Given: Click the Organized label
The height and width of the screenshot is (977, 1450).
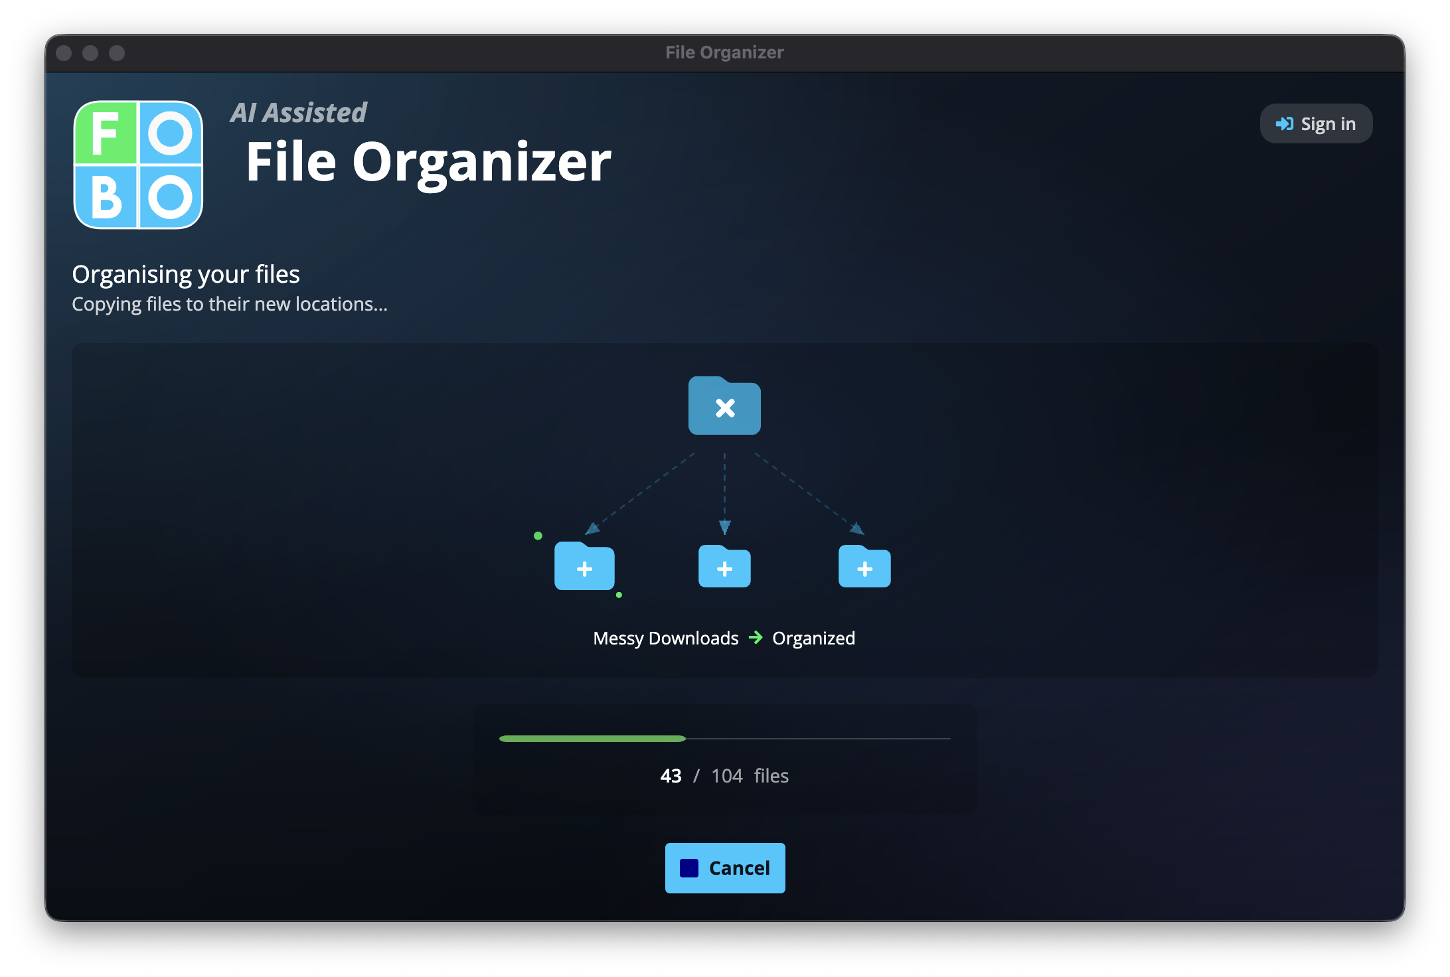Looking at the screenshot, I should click(x=813, y=638).
